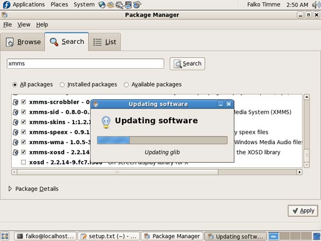Click the package icon beside xmms-sid
Image resolution: width=321 pixels, height=241 pixels.
tap(16, 112)
